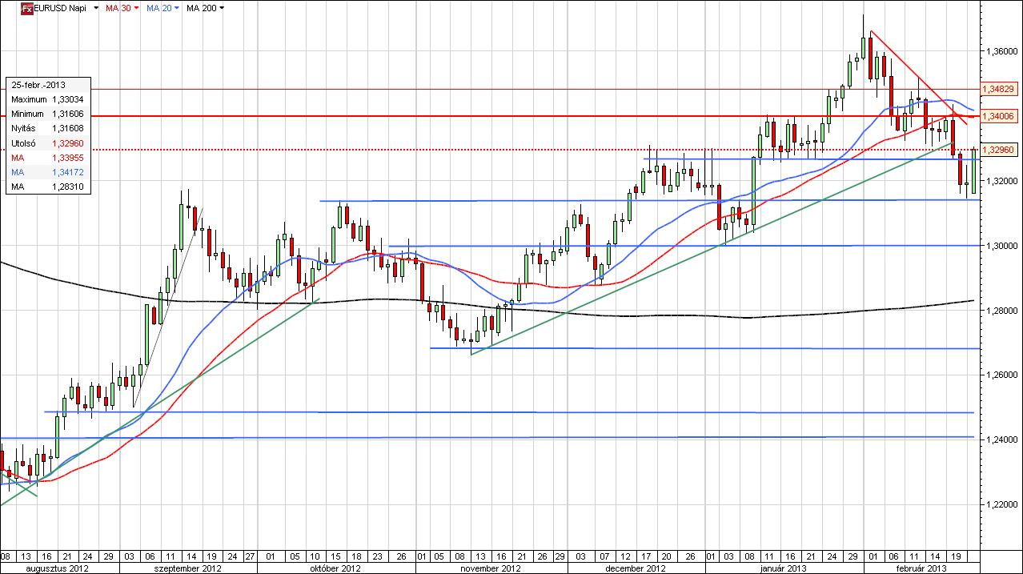Click the date 25-febr.-2013 in data box

pos(38,84)
